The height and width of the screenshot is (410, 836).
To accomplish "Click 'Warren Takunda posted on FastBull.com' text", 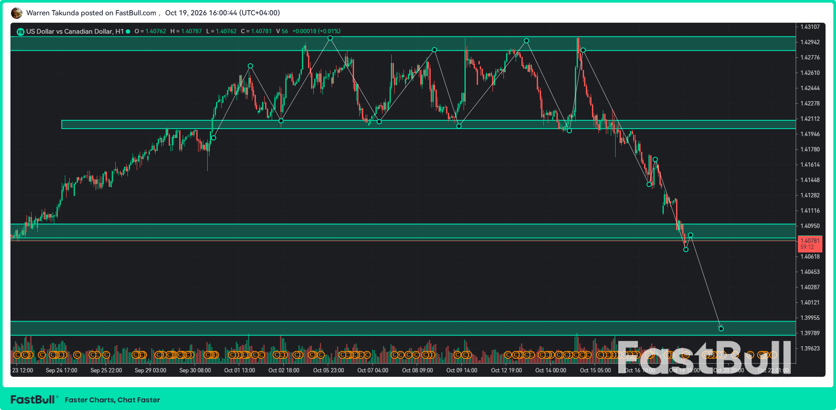I will 91,13.
